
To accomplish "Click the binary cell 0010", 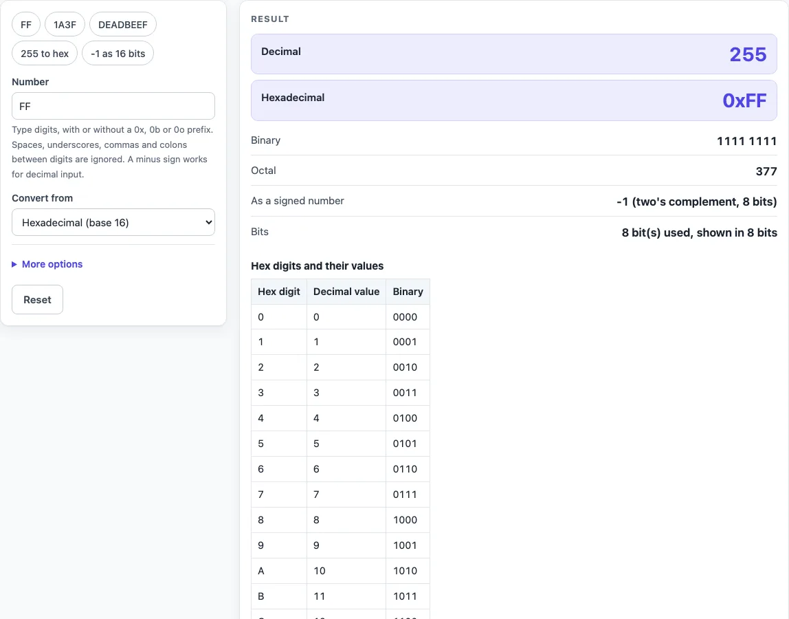I will coord(408,367).
